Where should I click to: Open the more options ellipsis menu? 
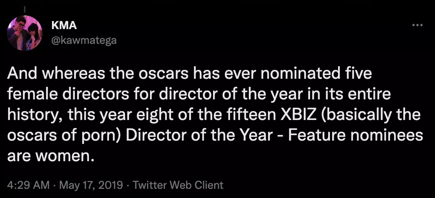pos(417,25)
